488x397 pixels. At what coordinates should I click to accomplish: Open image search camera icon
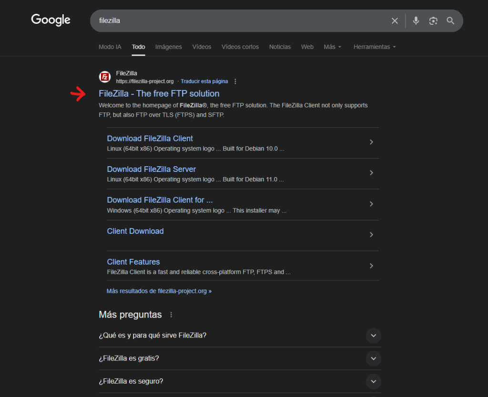click(x=433, y=21)
